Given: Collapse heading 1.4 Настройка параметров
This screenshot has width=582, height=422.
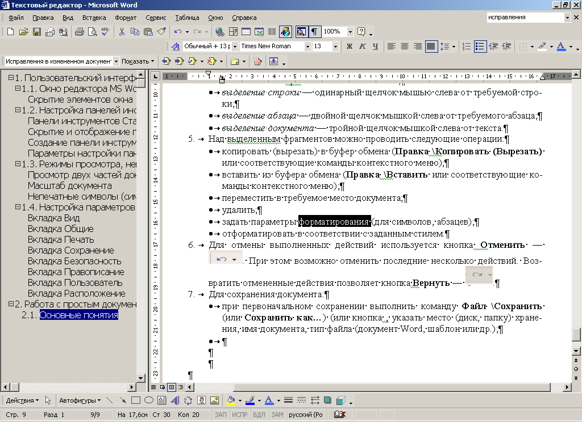Looking at the screenshot, I should [x=18, y=206].
